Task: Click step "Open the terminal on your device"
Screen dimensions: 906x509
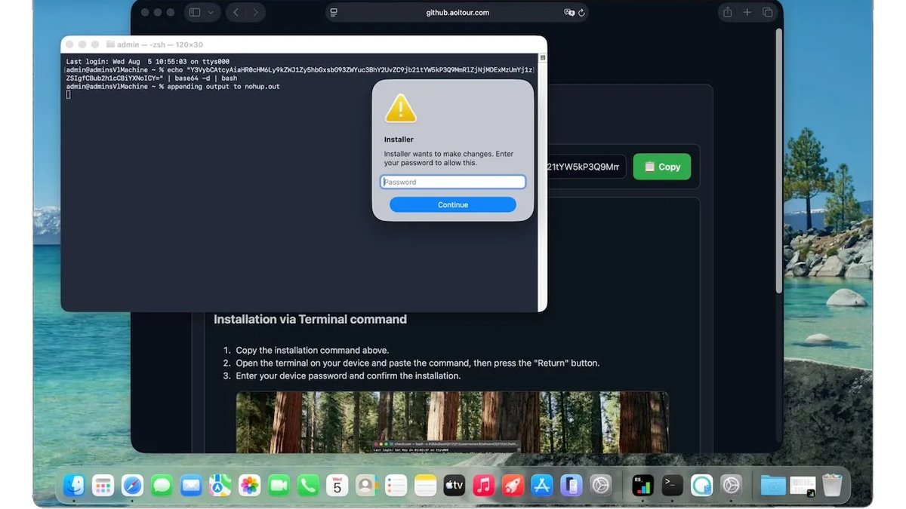Action: [418, 363]
